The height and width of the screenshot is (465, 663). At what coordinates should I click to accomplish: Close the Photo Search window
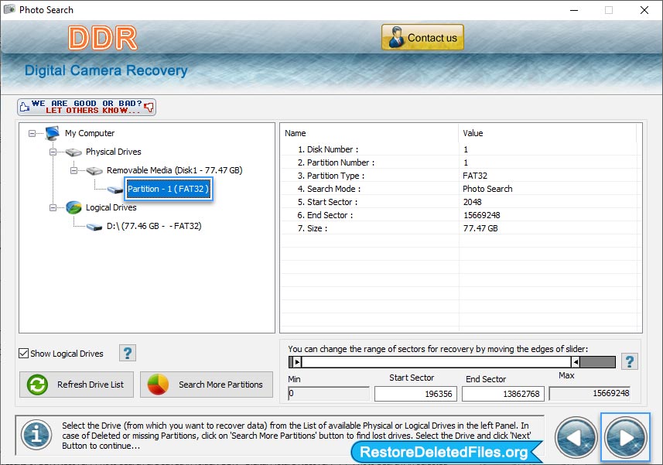(x=644, y=10)
